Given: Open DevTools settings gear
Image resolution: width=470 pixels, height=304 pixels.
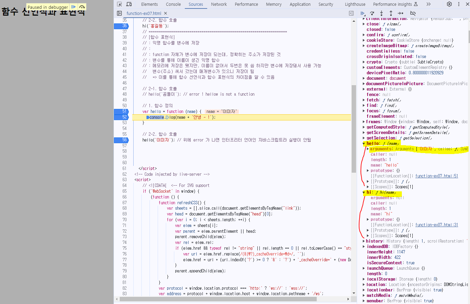Looking at the screenshot, I should pyautogui.click(x=449, y=4).
